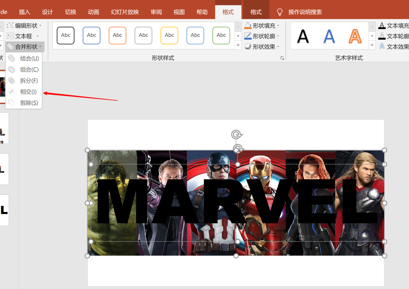
Task: Click the 文本轮廓 button
Action: pyautogui.click(x=393, y=36)
